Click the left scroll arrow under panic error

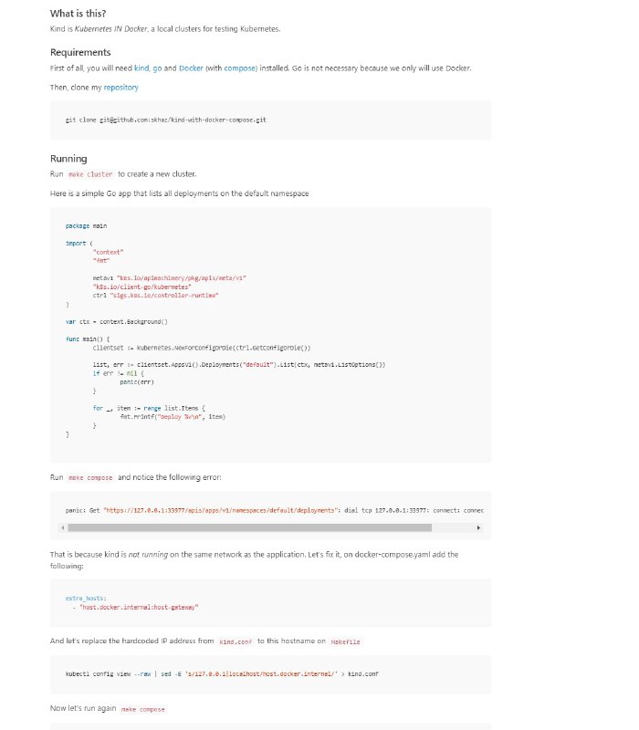tap(63, 528)
